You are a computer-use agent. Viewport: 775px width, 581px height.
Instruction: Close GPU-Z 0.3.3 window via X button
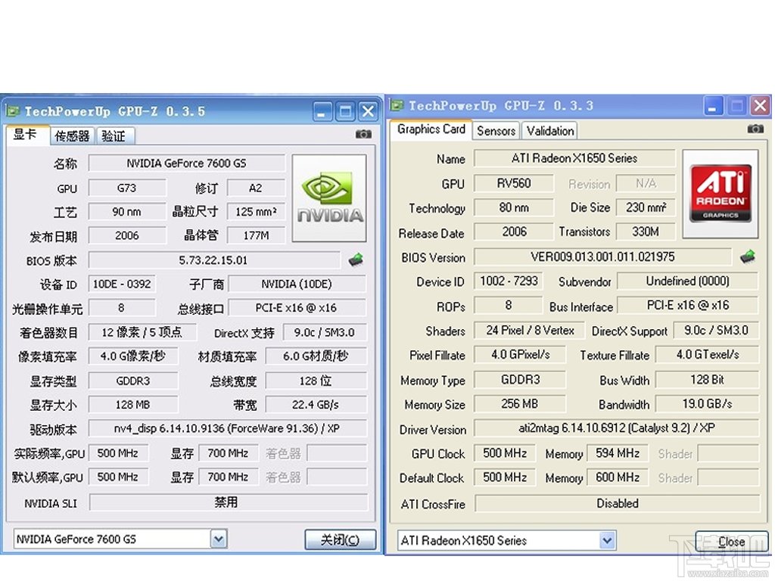(x=760, y=106)
